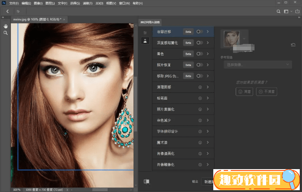The height and width of the screenshot is (192, 302).
Task: Open the 选择图像 reference image dropdown
Action: click(258, 65)
